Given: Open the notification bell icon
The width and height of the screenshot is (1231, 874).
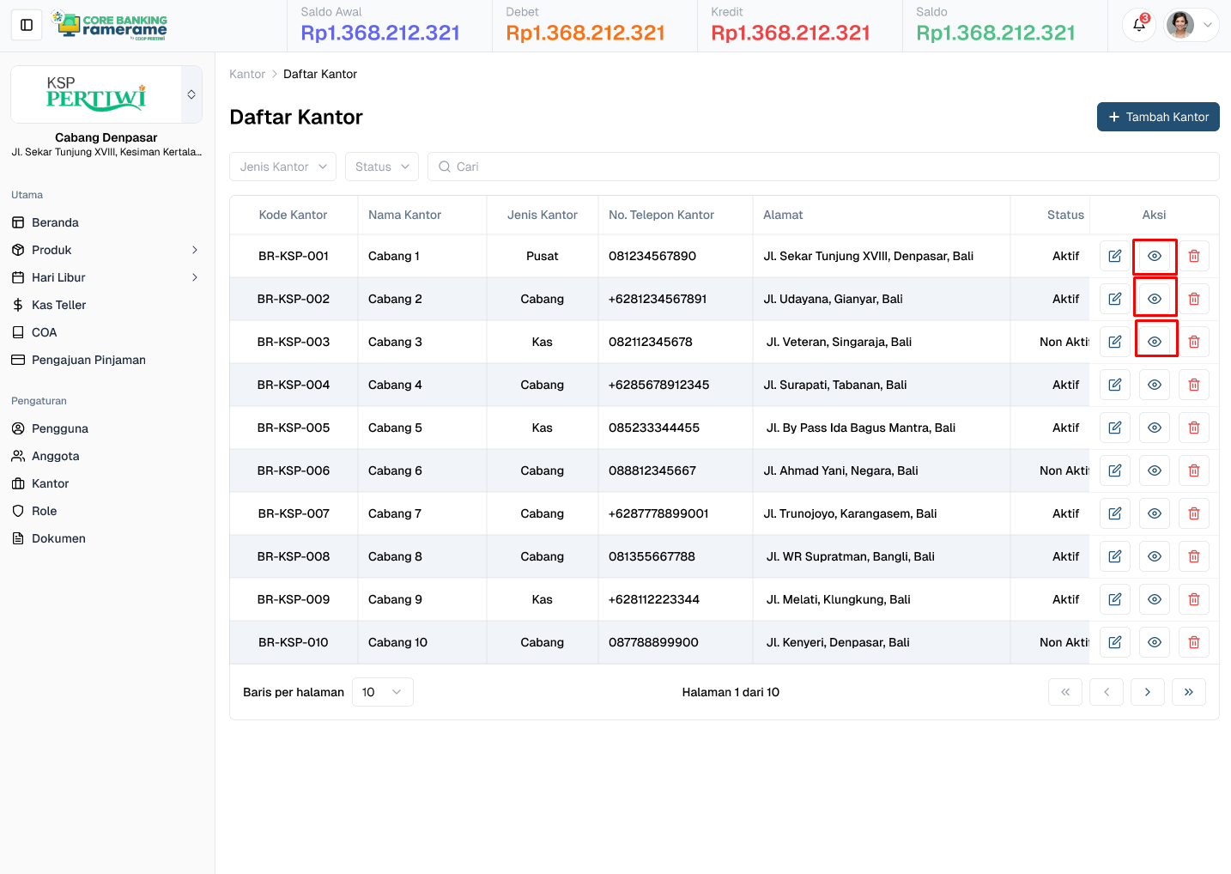Looking at the screenshot, I should [x=1138, y=25].
